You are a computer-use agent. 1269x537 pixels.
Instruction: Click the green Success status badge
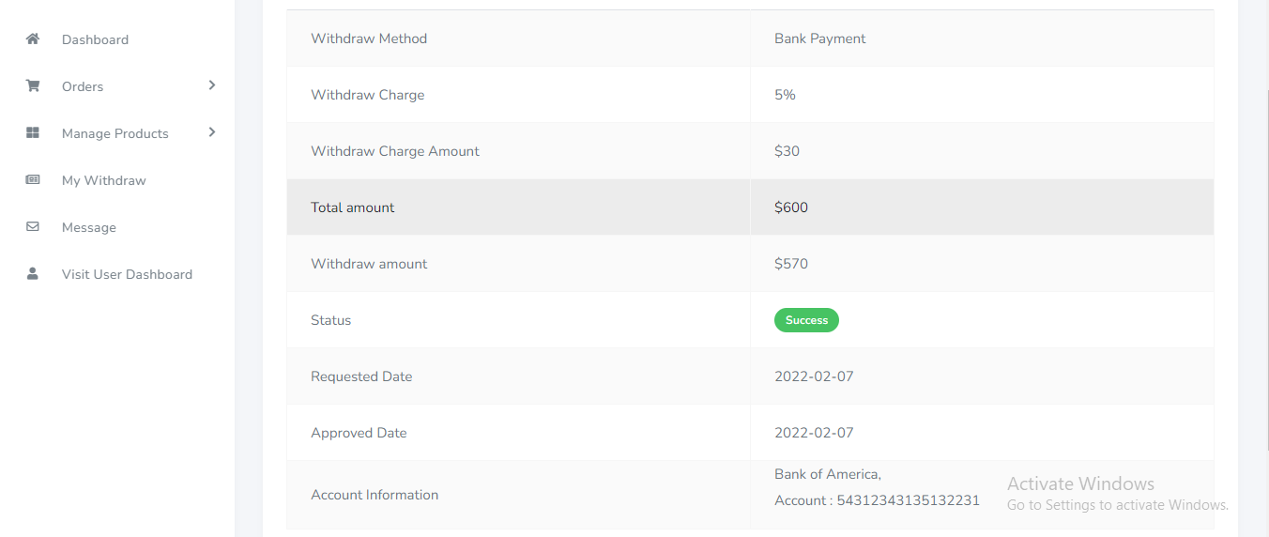click(x=806, y=320)
